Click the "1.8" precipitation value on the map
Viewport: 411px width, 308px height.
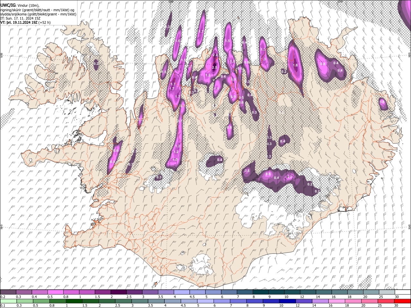(x=295, y=65)
